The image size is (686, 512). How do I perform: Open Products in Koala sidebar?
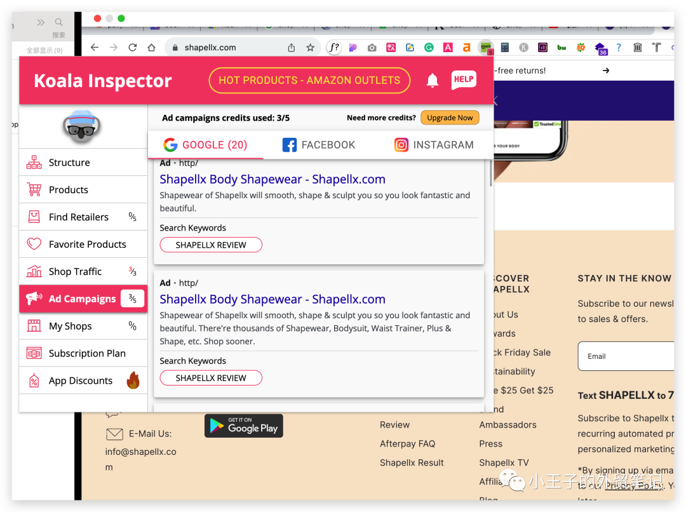click(83, 189)
